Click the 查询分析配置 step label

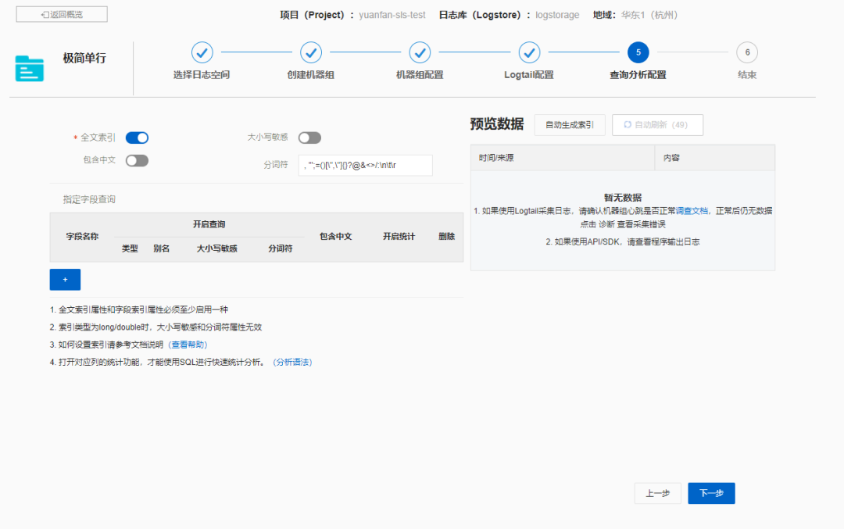pos(638,75)
